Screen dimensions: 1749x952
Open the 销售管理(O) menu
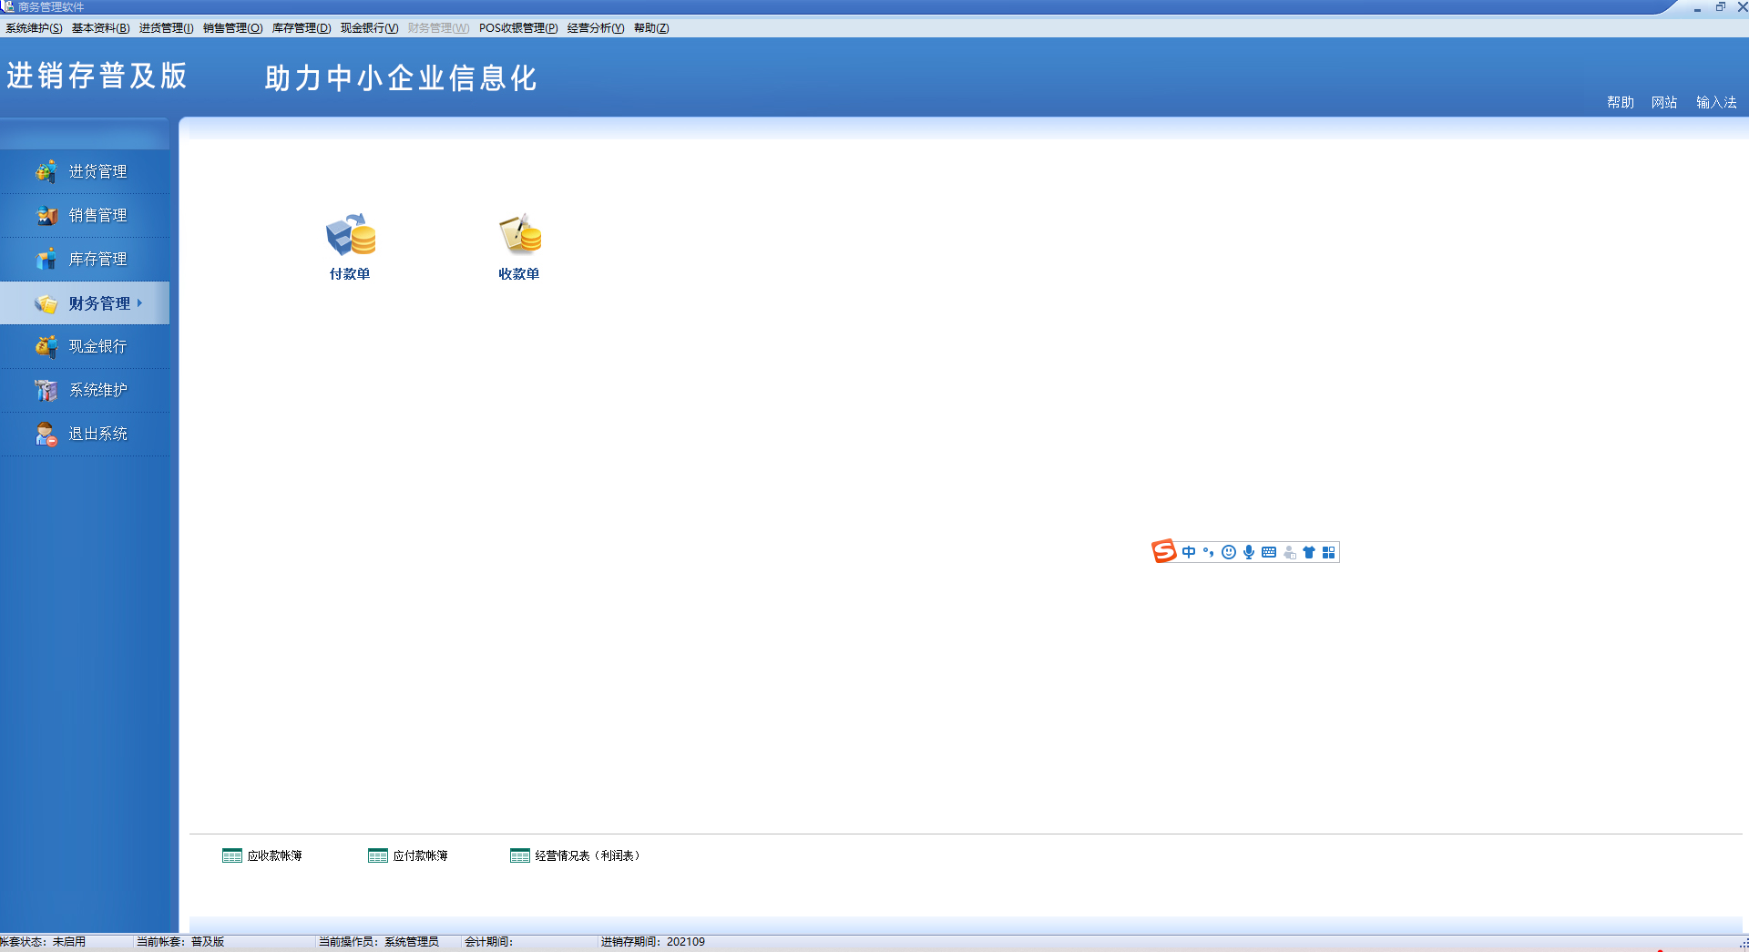pos(232,28)
